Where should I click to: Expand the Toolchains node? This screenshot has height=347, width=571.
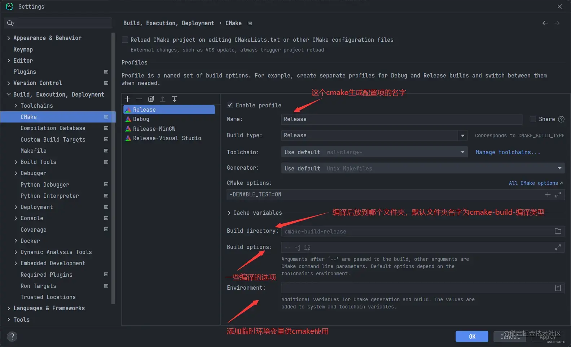tap(16, 106)
